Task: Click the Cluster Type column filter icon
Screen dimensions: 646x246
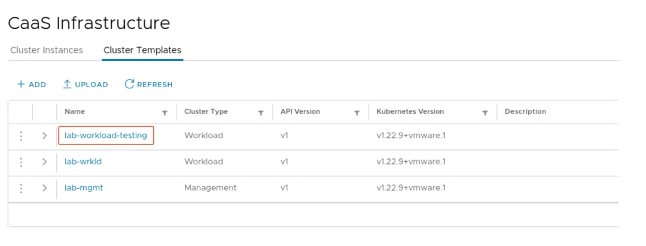Action: pyautogui.click(x=261, y=112)
